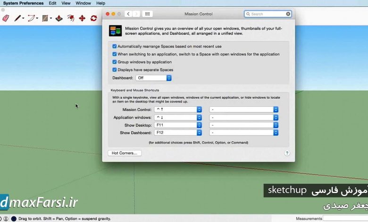Open the Dashboard Off dropdown
Image resolution: width=368 pixels, height=222 pixels.
pos(153,78)
